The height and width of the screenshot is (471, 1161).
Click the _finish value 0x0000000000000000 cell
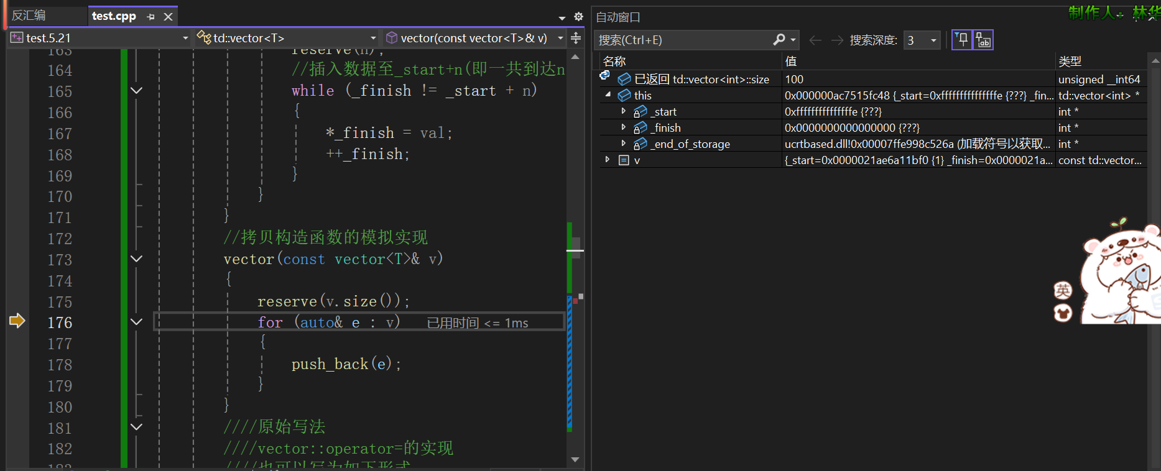[x=918, y=127]
